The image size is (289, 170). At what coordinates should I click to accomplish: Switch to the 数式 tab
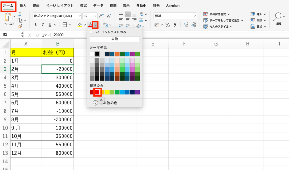pyautogui.click(x=83, y=6)
